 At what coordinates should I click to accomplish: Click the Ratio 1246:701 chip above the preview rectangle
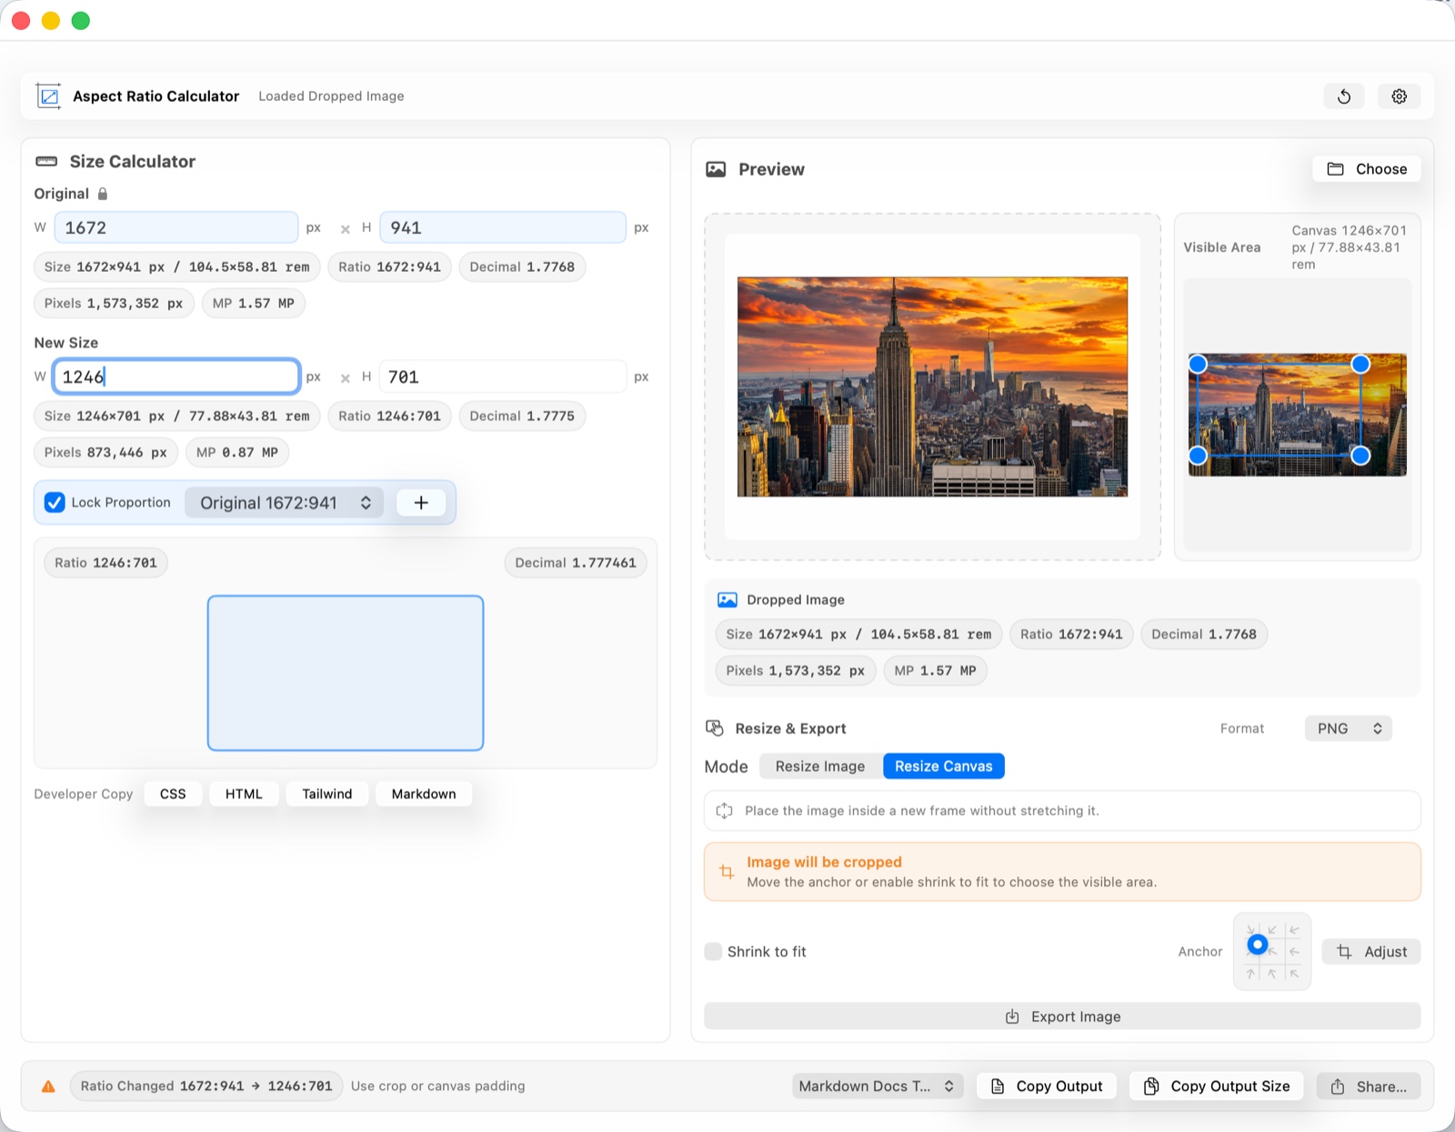tap(105, 563)
